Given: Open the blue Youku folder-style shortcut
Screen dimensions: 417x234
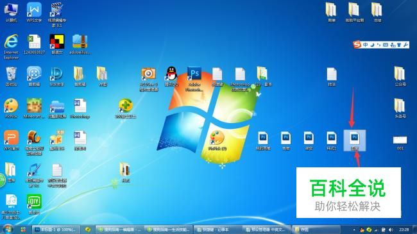Looking at the screenshot, I should coord(57,108).
